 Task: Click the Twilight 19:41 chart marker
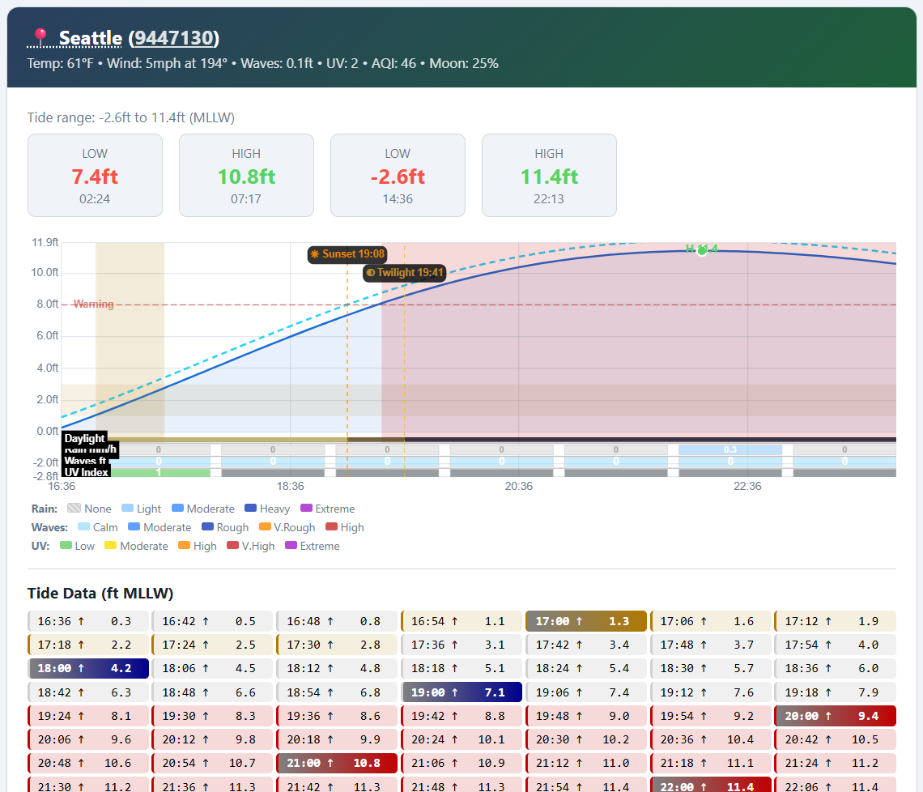point(404,273)
